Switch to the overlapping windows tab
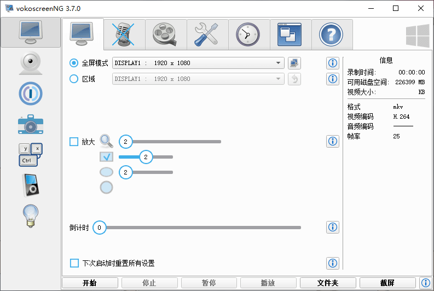Viewport: 434px width, 291px height. [291, 34]
